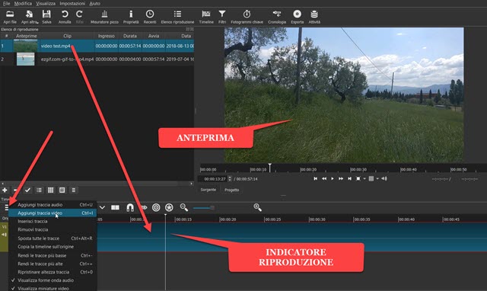The width and height of the screenshot is (487, 291).
Task: Zoom in the timeline with magnifier plus
Action: point(257,207)
